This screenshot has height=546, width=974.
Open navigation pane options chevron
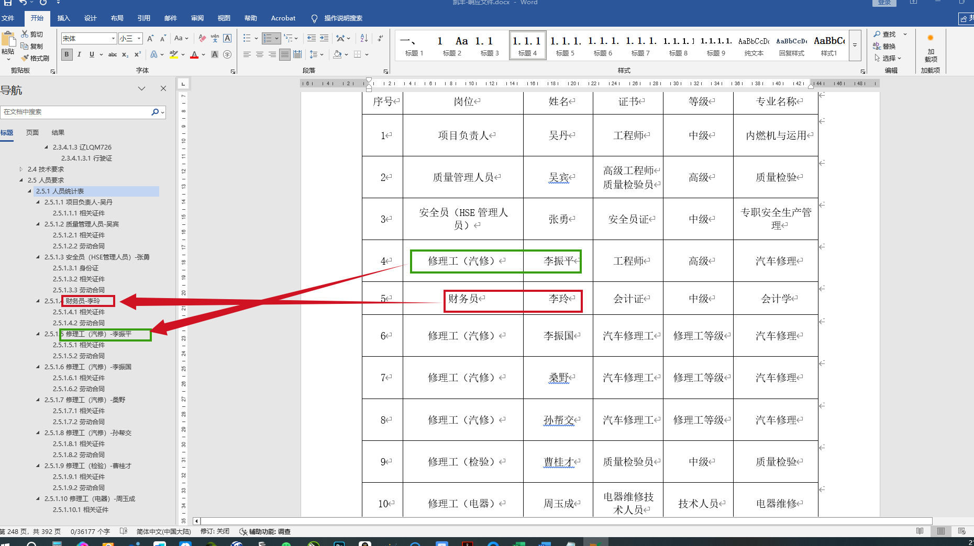(141, 89)
